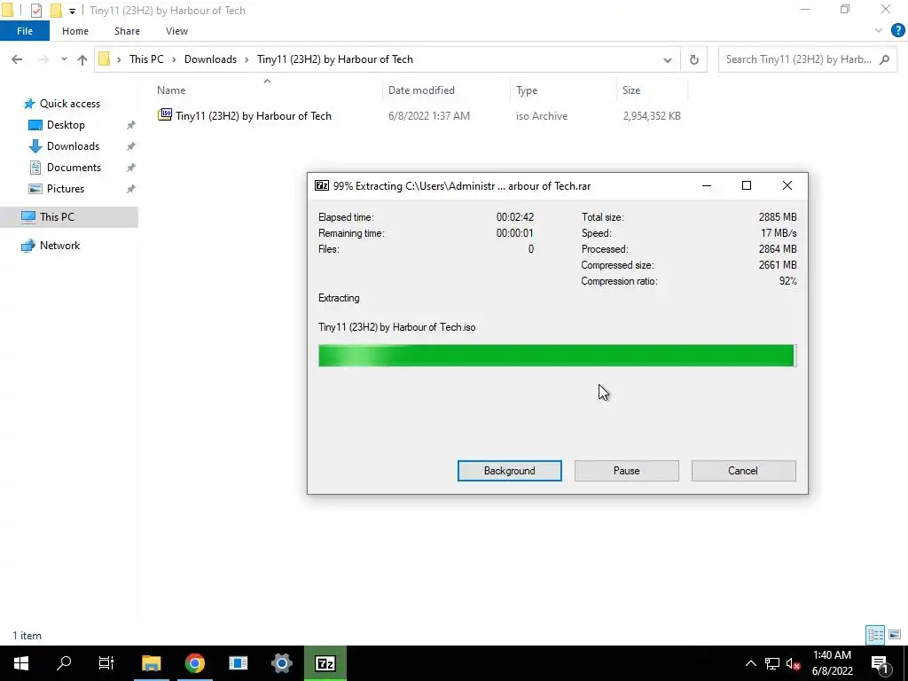Open Server Manager taskbar icon
Screen dimensions: 908x681
click(238, 663)
